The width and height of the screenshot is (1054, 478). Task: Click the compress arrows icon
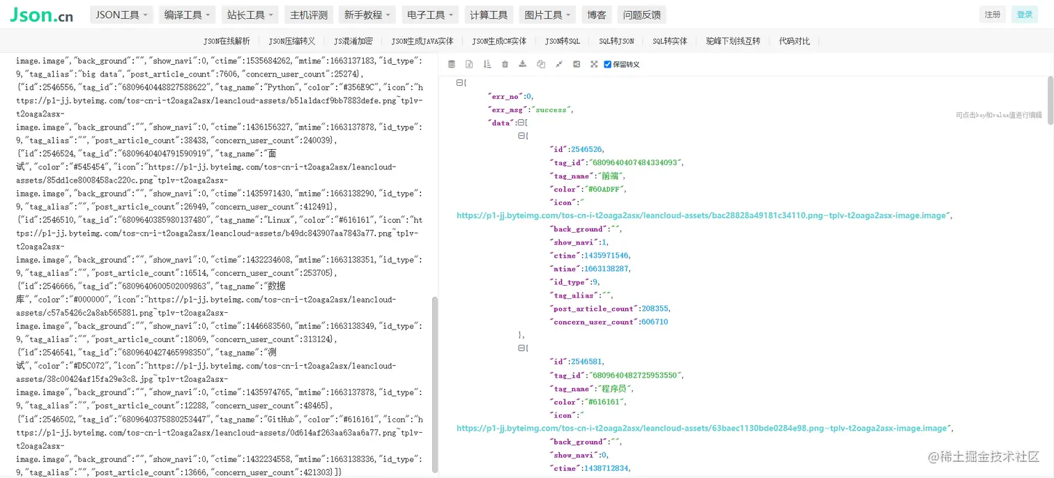558,64
